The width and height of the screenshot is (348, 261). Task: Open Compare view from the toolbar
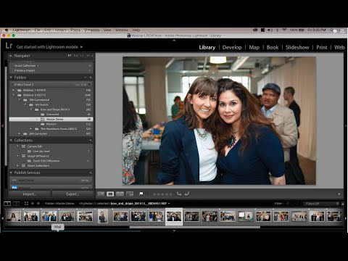[120, 194]
